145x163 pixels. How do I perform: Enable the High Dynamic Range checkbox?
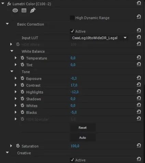pyautogui.click(x=72, y=18)
